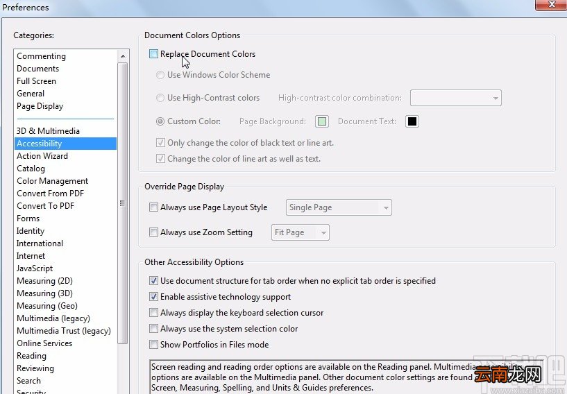Open the Single Page layout dropdown
This screenshot has height=394, width=567.
coord(339,207)
